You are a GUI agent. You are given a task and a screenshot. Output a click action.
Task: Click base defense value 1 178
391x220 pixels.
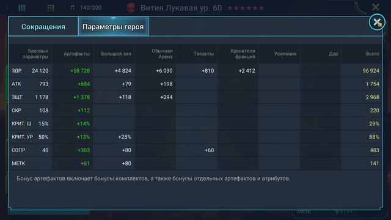point(42,97)
